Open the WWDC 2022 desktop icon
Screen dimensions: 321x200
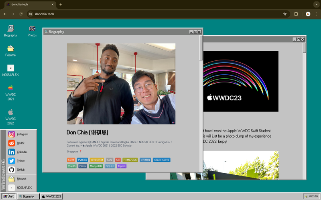point(10,117)
